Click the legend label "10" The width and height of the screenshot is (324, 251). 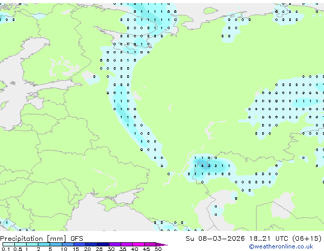[x=64, y=249]
